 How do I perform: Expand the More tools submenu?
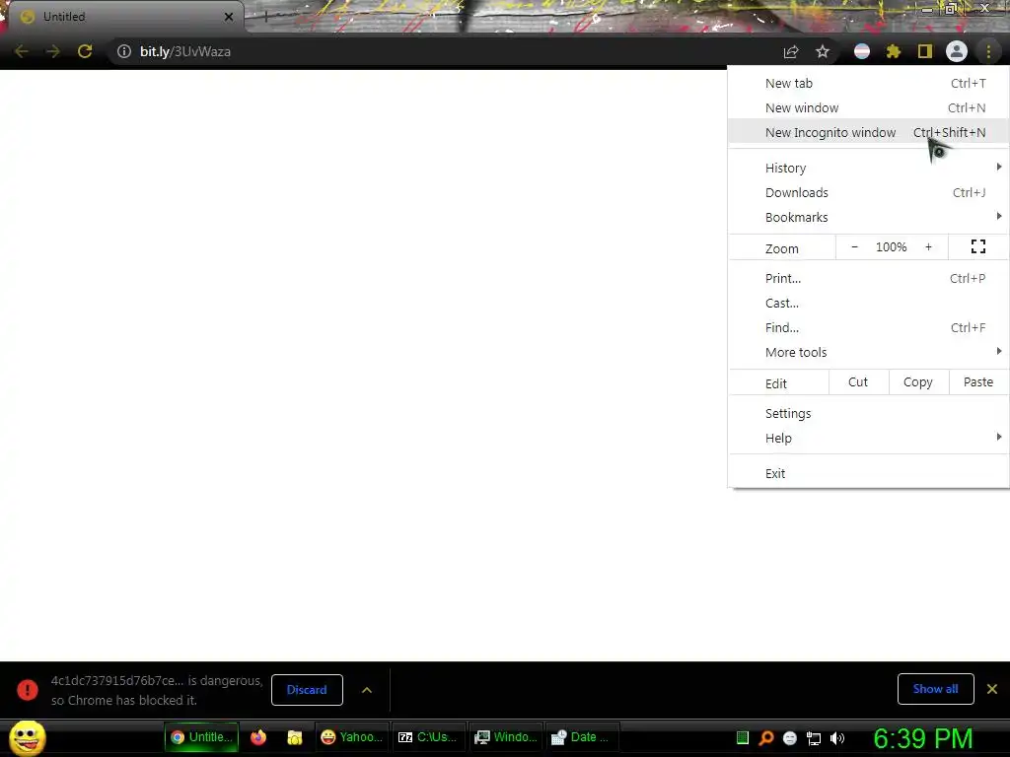click(868, 352)
